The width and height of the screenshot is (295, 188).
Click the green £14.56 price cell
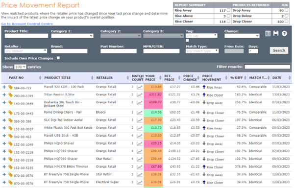pyautogui.click(x=153, y=113)
